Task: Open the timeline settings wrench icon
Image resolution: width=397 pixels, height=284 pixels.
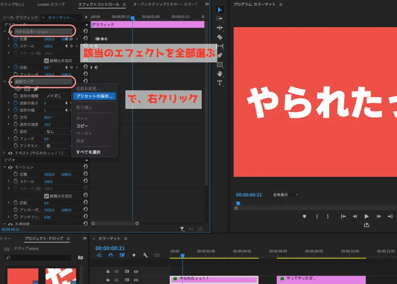Action: pyautogui.click(x=145, y=255)
